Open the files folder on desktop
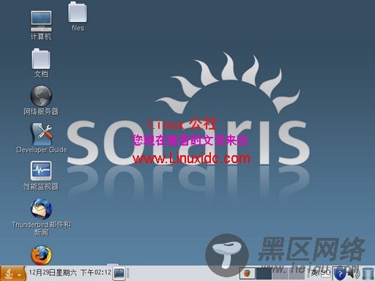The height and width of the screenshot is (281, 375). pyautogui.click(x=78, y=16)
